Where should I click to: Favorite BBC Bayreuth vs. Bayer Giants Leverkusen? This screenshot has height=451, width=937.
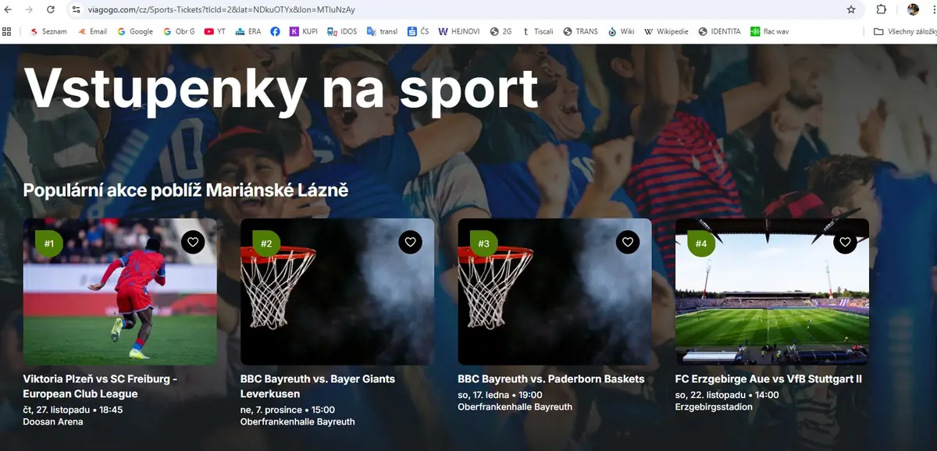click(x=410, y=242)
